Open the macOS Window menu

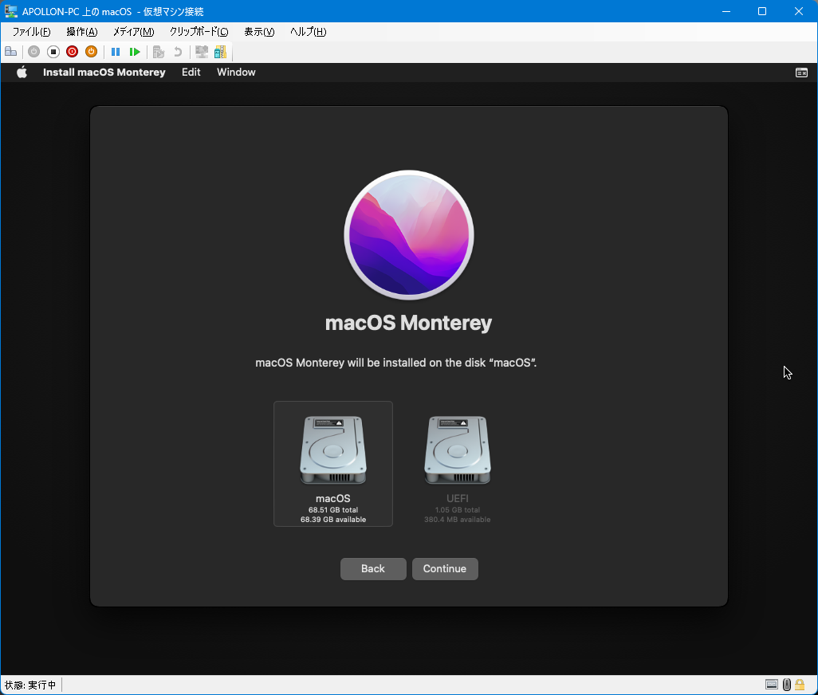point(236,72)
